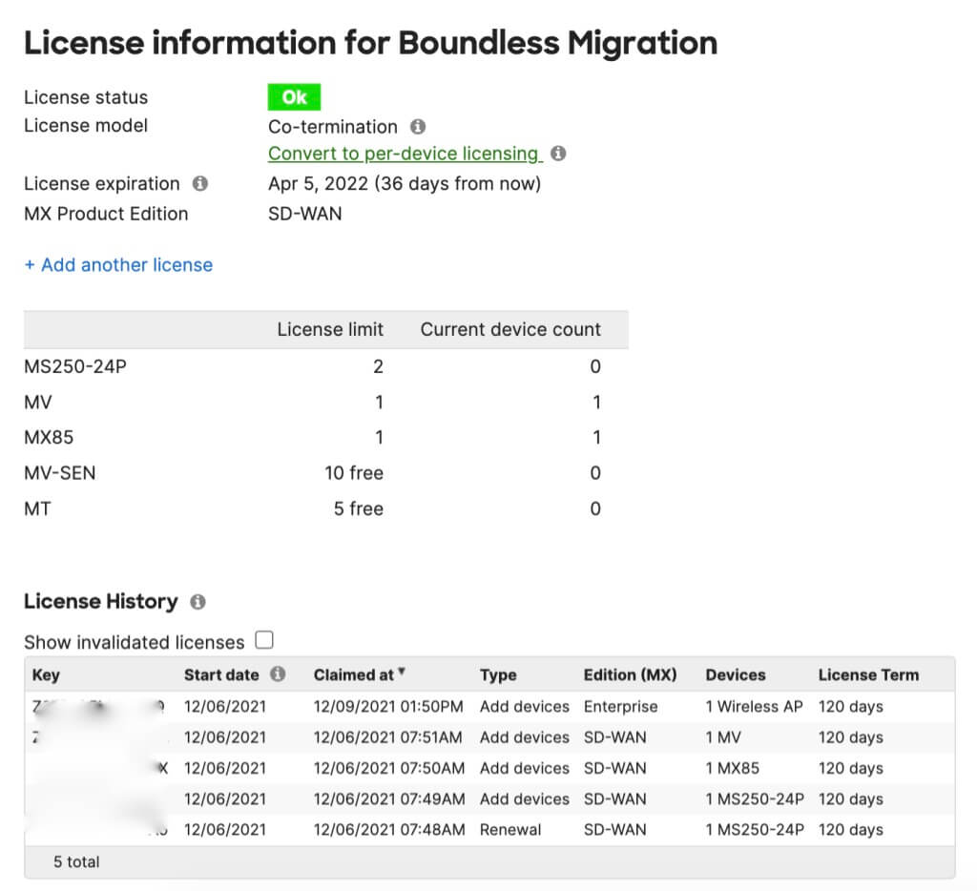
Task: Click green Ok license status badge
Action: tap(294, 97)
